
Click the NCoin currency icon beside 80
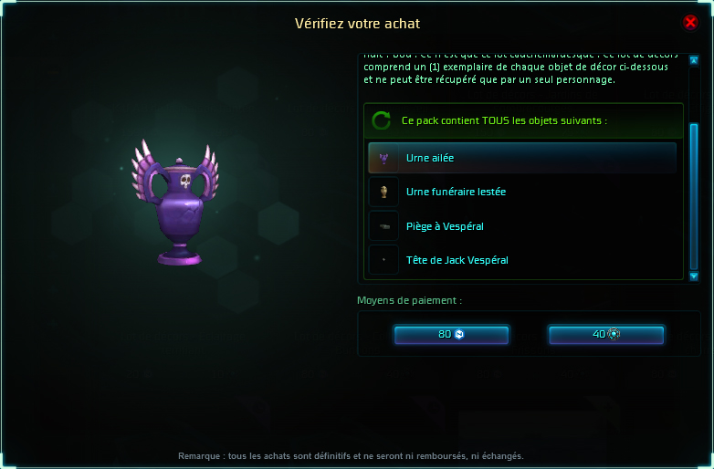pyautogui.click(x=459, y=334)
